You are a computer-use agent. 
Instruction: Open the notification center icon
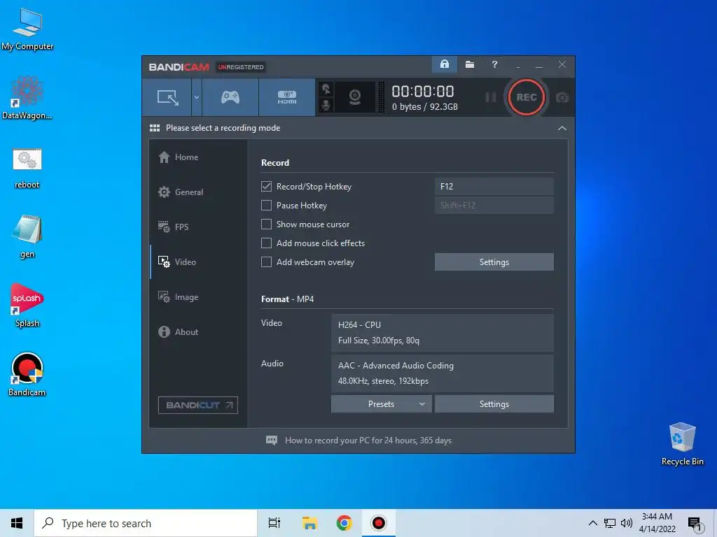[x=695, y=524]
